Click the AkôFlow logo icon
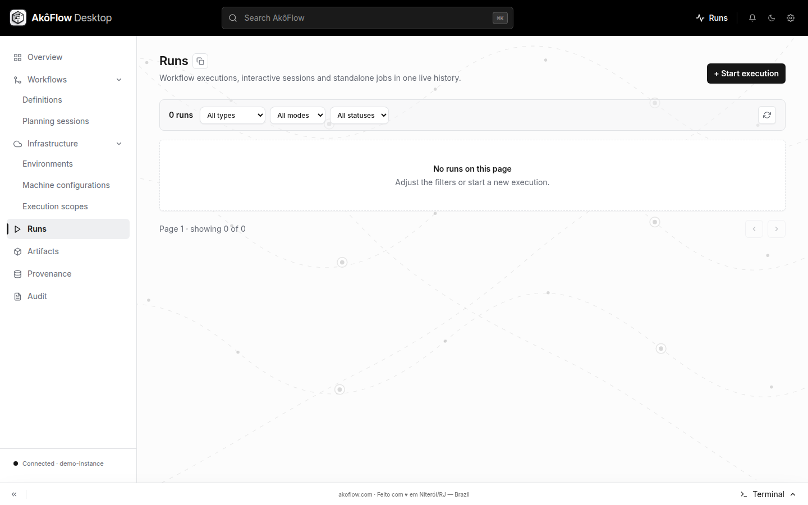808x505 pixels. point(18,18)
